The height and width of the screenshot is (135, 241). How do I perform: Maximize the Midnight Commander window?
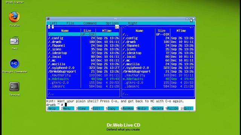(x=190, y=19)
